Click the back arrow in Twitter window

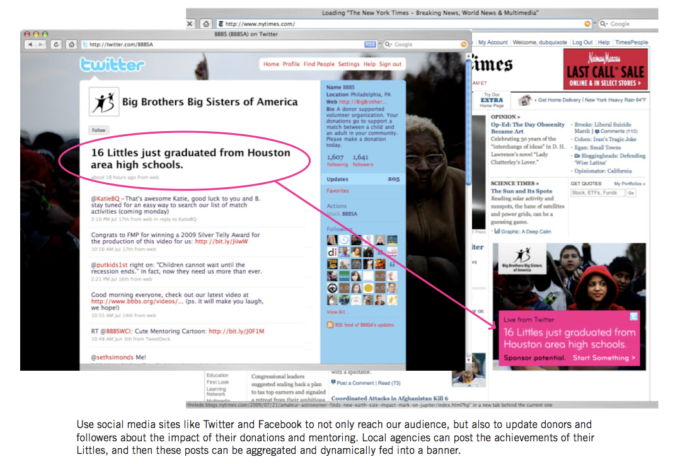(30, 45)
